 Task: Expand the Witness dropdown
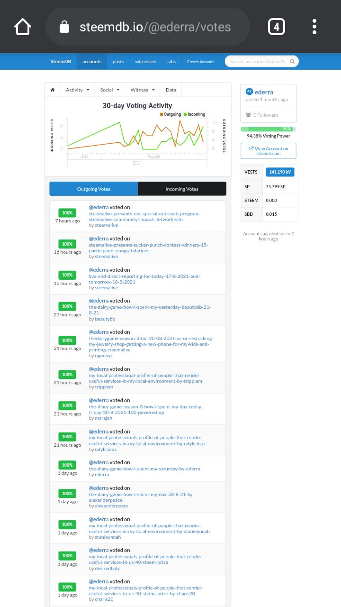click(143, 90)
